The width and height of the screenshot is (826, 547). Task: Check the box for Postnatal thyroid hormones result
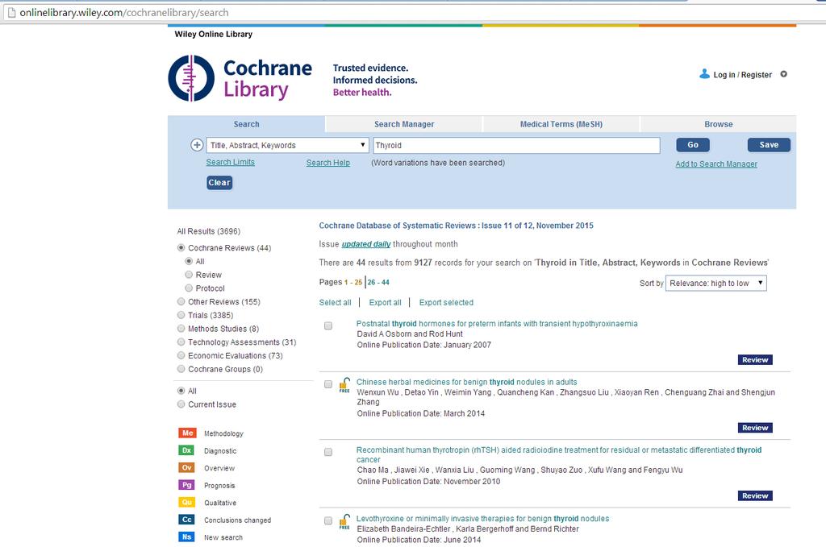point(328,326)
